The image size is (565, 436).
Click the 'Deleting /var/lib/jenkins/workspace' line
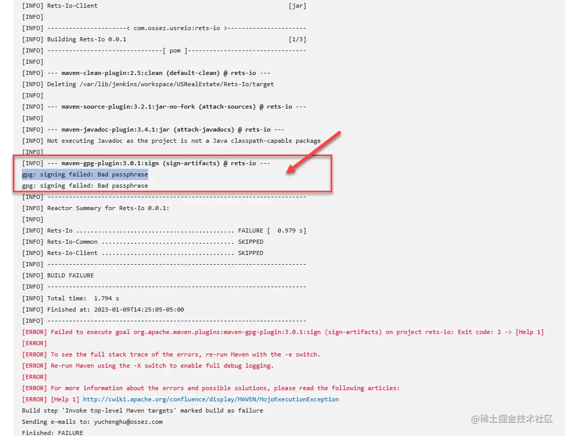pos(148,84)
